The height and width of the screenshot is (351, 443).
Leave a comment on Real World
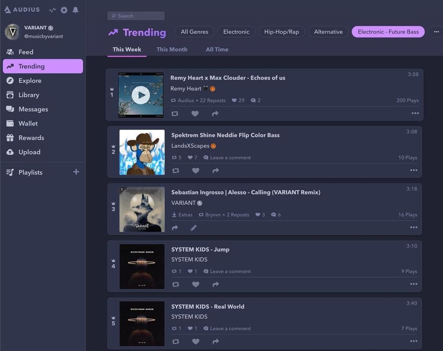point(227,329)
